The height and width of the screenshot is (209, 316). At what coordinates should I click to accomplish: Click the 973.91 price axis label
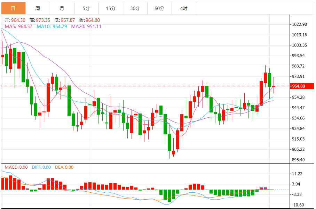(299, 76)
